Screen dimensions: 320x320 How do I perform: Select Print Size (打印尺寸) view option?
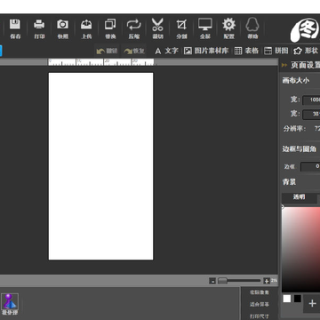(260, 316)
